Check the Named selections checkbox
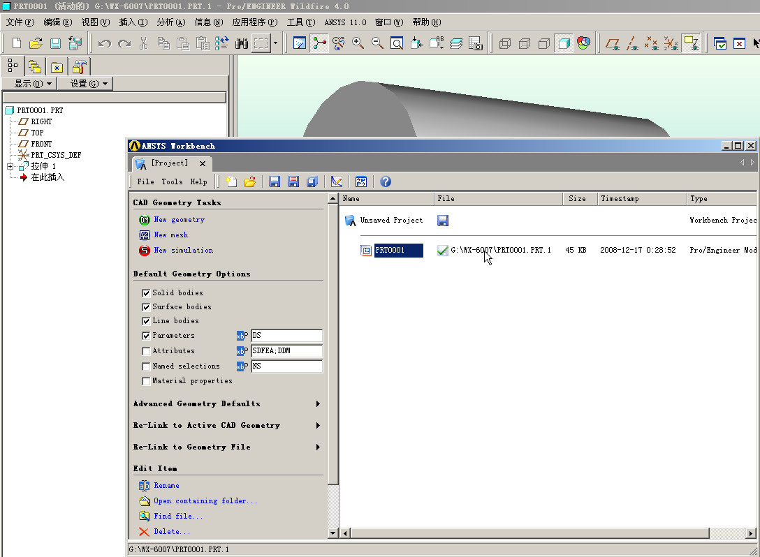 tap(146, 366)
